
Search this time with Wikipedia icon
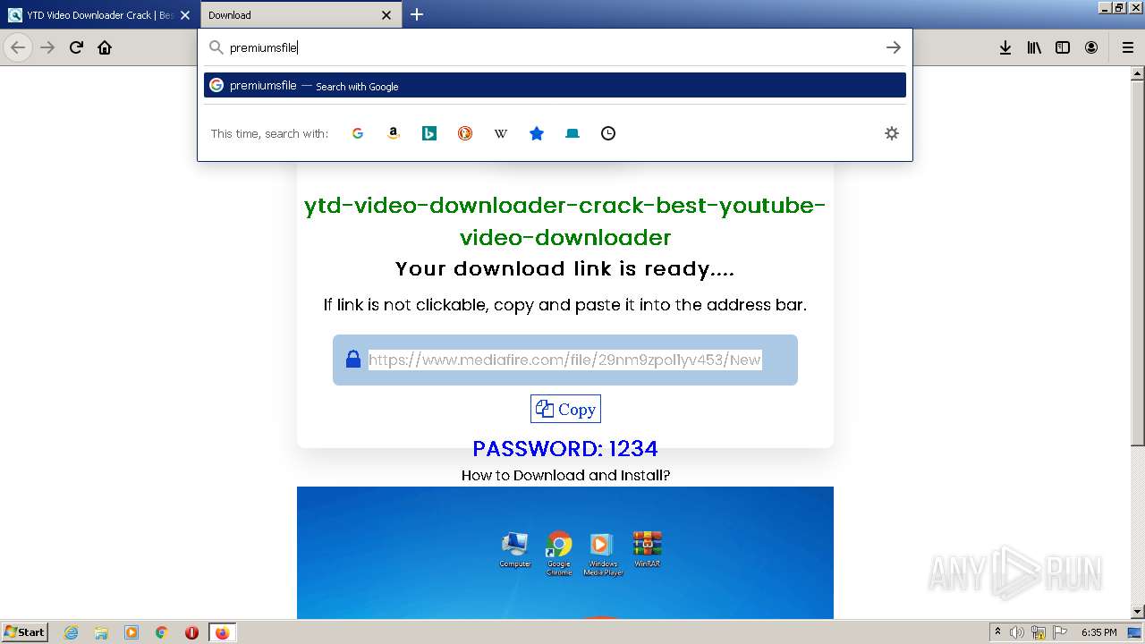pyautogui.click(x=501, y=133)
